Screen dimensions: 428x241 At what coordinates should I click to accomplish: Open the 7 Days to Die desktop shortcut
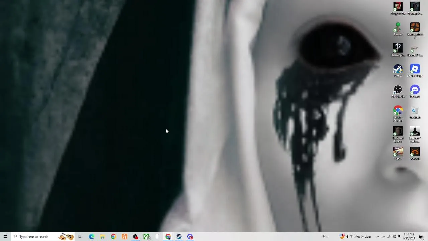coord(398,8)
